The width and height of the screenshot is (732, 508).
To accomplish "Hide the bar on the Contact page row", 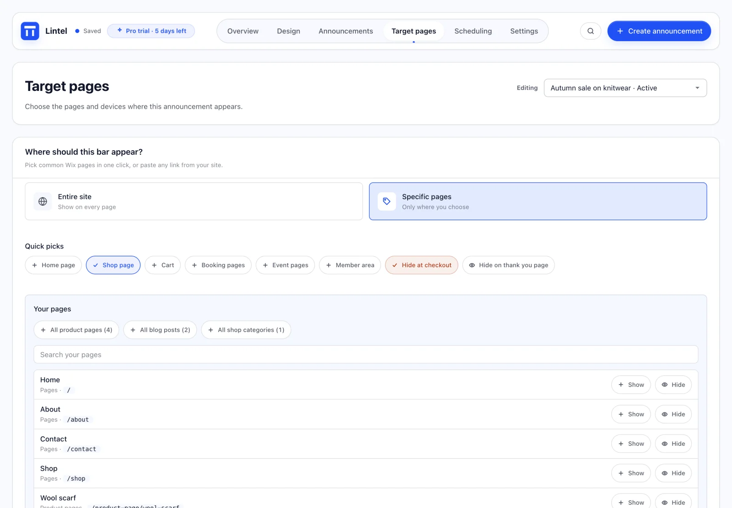I will (x=673, y=444).
